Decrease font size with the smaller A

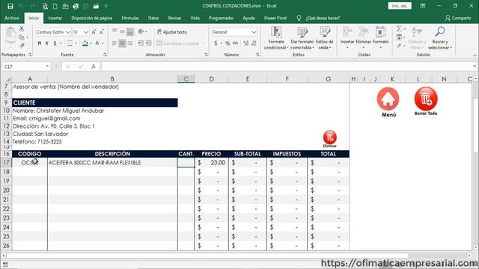(x=102, y=32)
